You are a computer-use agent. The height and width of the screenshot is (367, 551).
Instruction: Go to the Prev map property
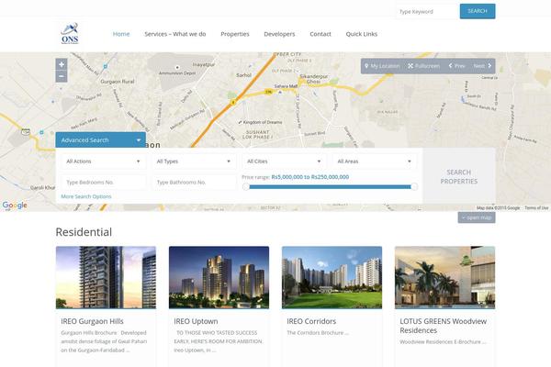tap(456, 66)
